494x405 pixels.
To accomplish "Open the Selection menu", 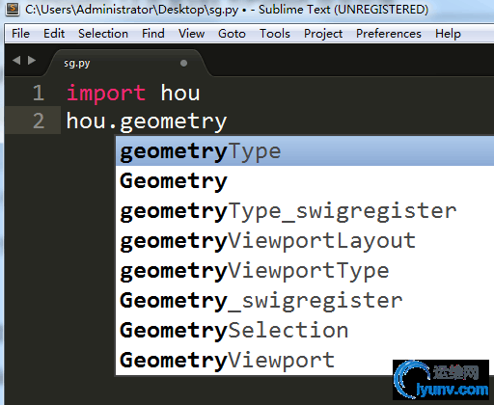I will [x=103, y=34].
